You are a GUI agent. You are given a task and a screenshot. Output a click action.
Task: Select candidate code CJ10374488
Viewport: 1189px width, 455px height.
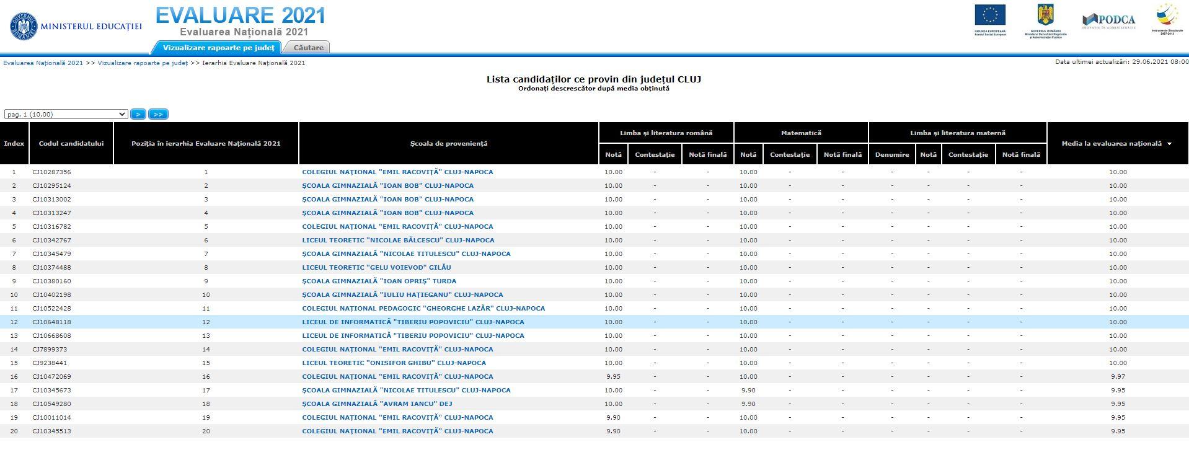pyautogui.click(x=51, y=267)
